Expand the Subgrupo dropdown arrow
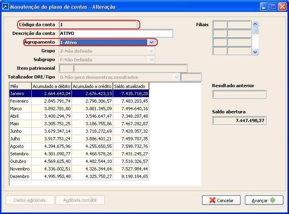Screen dimensions: 289x214 pyautogui.click(x=151, y=59)
